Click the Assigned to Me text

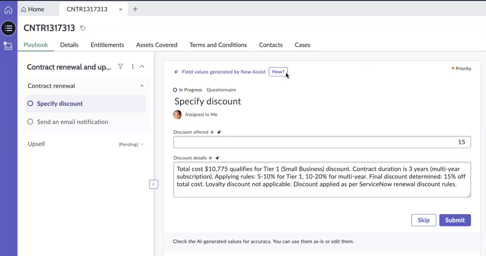tap(201, 114)
